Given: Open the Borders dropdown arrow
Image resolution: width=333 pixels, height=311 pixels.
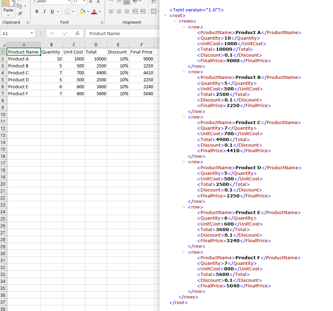Looking at the screenshot, I should pos(73,11).
